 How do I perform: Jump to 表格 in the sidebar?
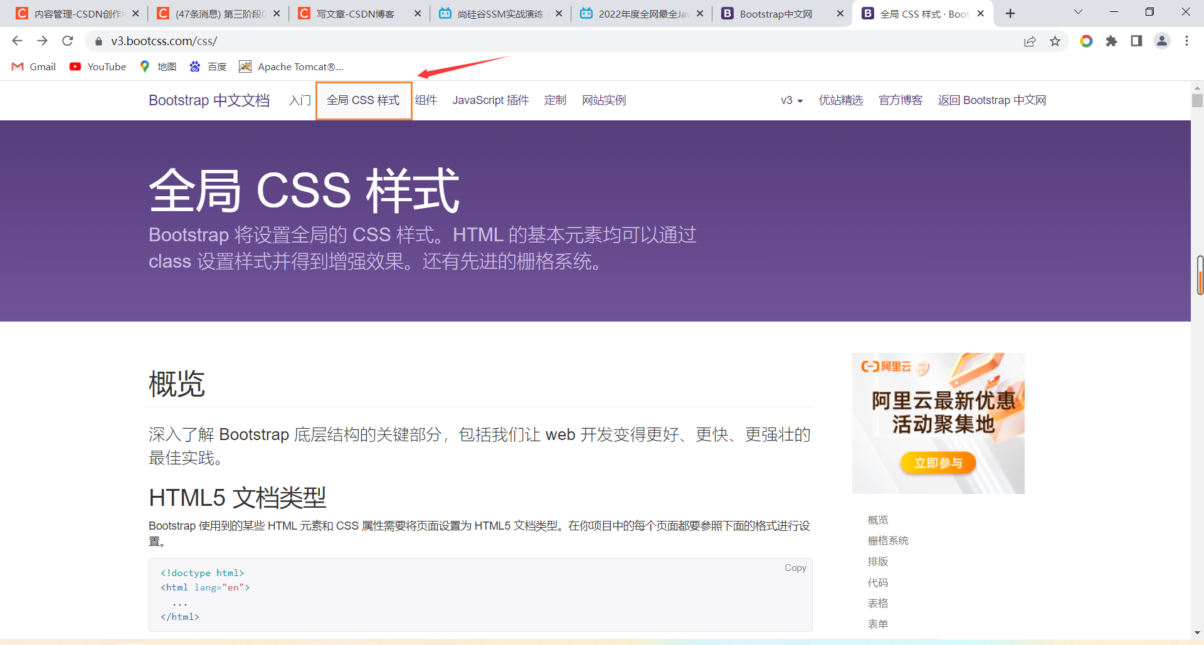click(x=878, y=603)
